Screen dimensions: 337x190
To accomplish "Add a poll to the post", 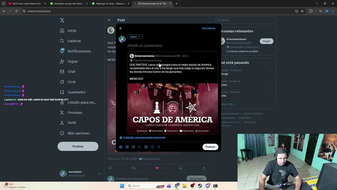I will (x=140, y=147).
